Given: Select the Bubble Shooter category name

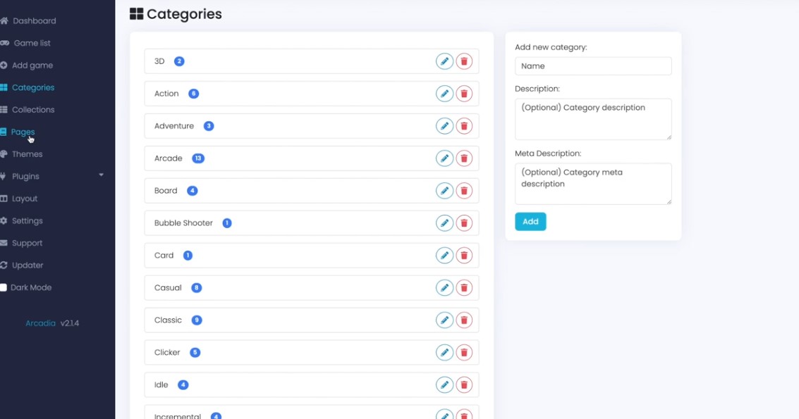Looking at the screenshot, I should pos(183,223).
